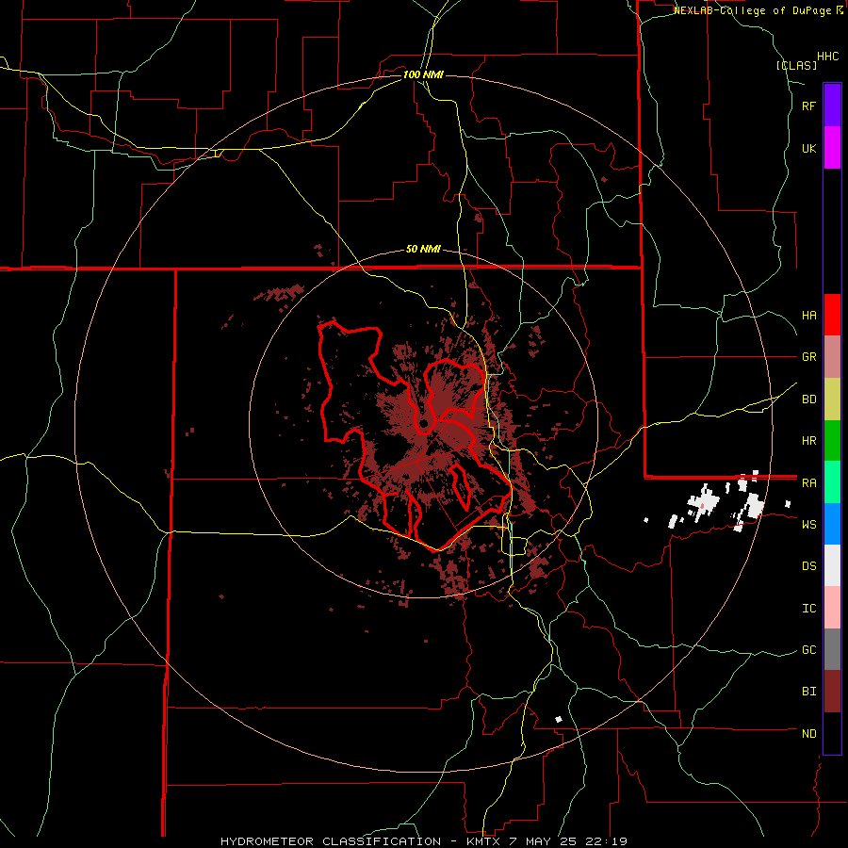Click the 50 NMI range ring label
The width and height of the screenshot is (848, 848).
pos(423,250)
